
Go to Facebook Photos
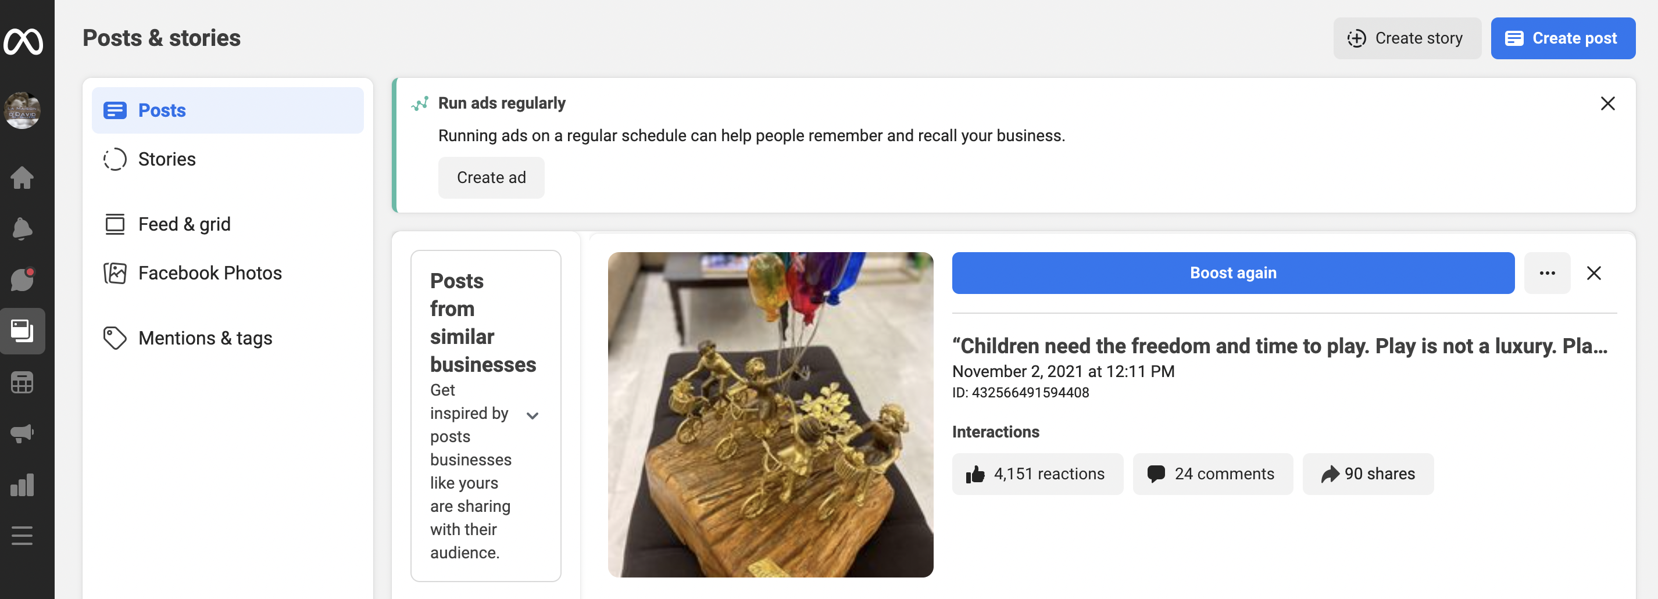coord(210,273)
